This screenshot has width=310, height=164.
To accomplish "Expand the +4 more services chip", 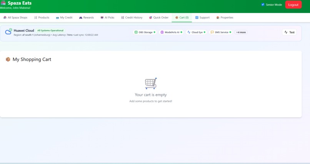I will 241,32.
